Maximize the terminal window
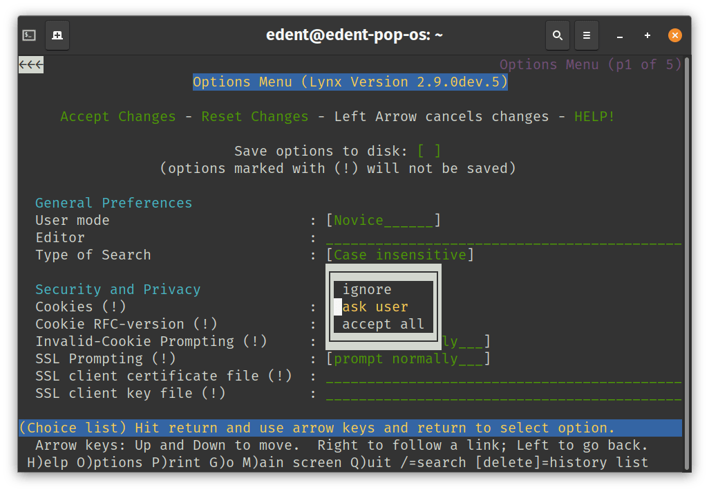This screenshot has height=492, width=709. (x=647, y=35)
